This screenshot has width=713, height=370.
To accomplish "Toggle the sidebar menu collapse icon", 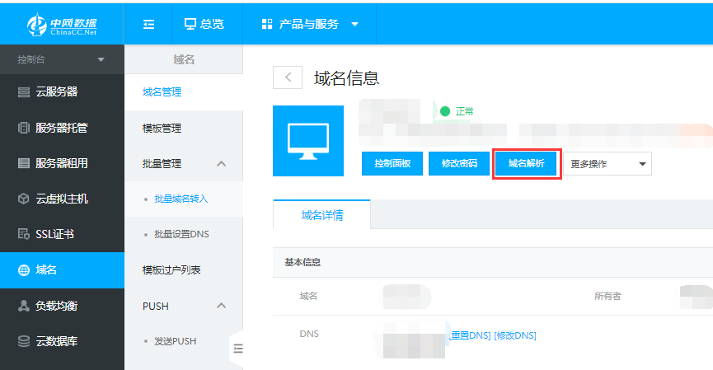I will 148,24.
